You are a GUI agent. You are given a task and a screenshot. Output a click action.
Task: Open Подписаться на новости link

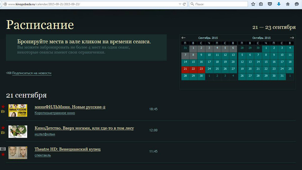pyautogui.click(x=32, y=73)
